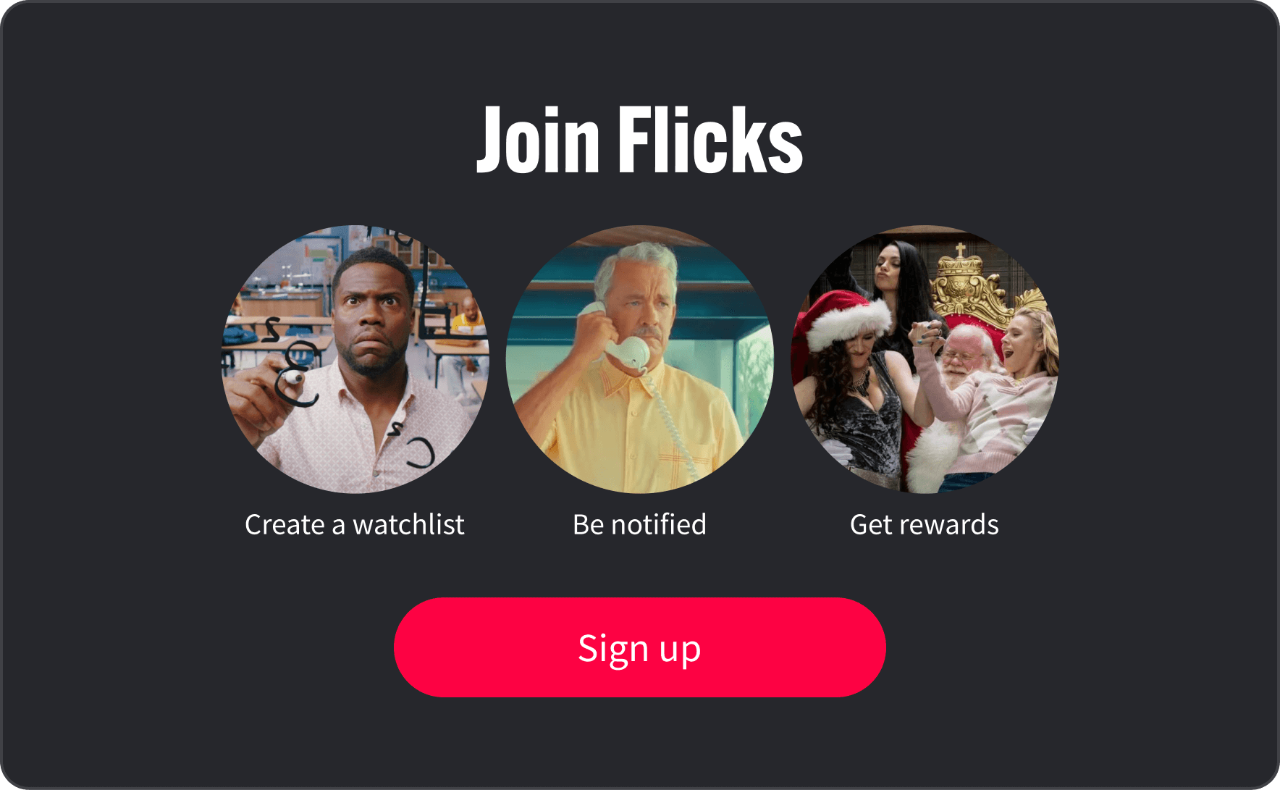Screen dimensions: 1280x790
Task: Click the red Santa hat in photo
Action: 843,317
